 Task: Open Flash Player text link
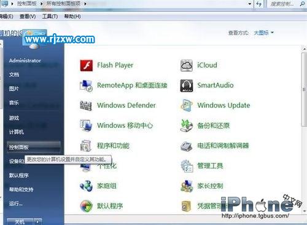click(x=115, y=65)
